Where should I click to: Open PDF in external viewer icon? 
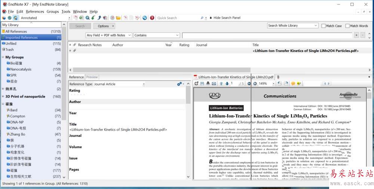(196, 84)
